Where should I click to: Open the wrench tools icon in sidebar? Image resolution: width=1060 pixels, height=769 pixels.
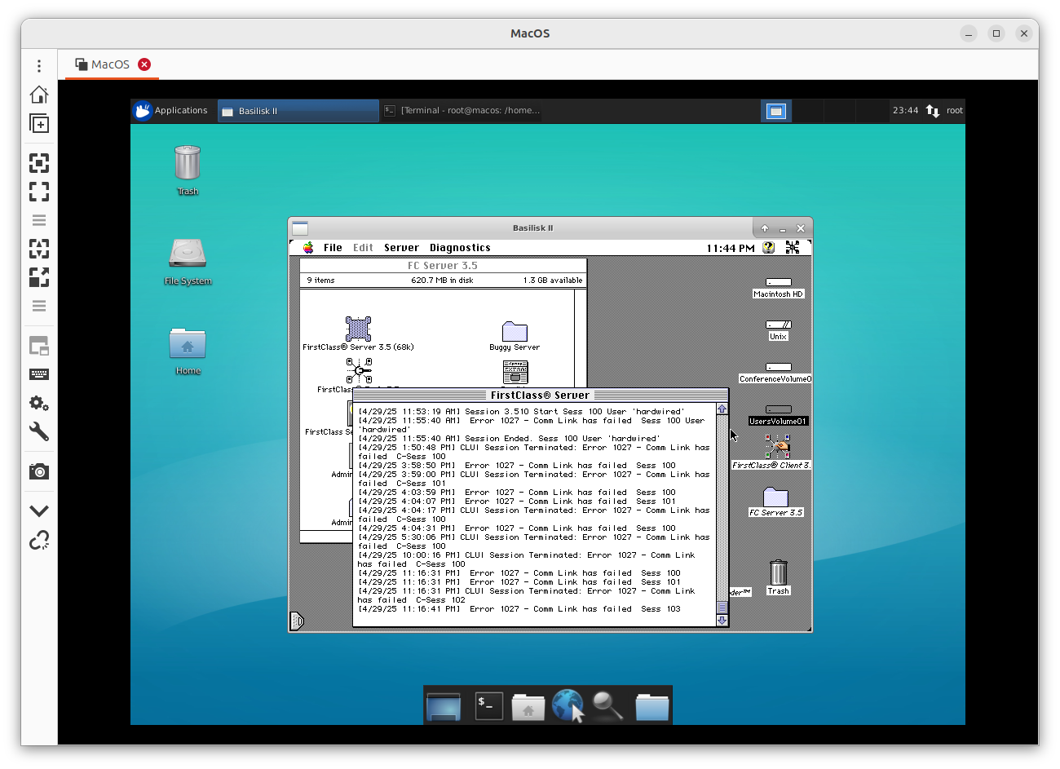[x=39, y=431]
